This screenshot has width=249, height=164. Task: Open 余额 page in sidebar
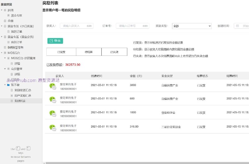pyautogui.click(x=11, y=21)
